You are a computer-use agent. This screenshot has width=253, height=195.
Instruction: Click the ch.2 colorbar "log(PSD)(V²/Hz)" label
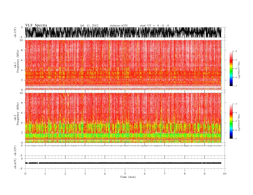(239, 123)
